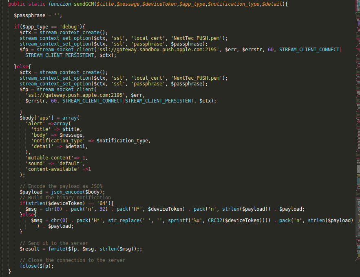The width and height of the screenshot is (360, 277).
Task: Click the 'title' array key
Action: pos(41,129)
